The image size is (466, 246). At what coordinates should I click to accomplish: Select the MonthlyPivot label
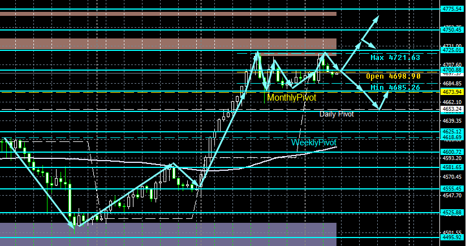292,97
